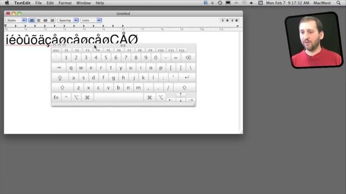Click the Untitled window title
This screenshot has height=194, width=346.
[x=123, y=13]
